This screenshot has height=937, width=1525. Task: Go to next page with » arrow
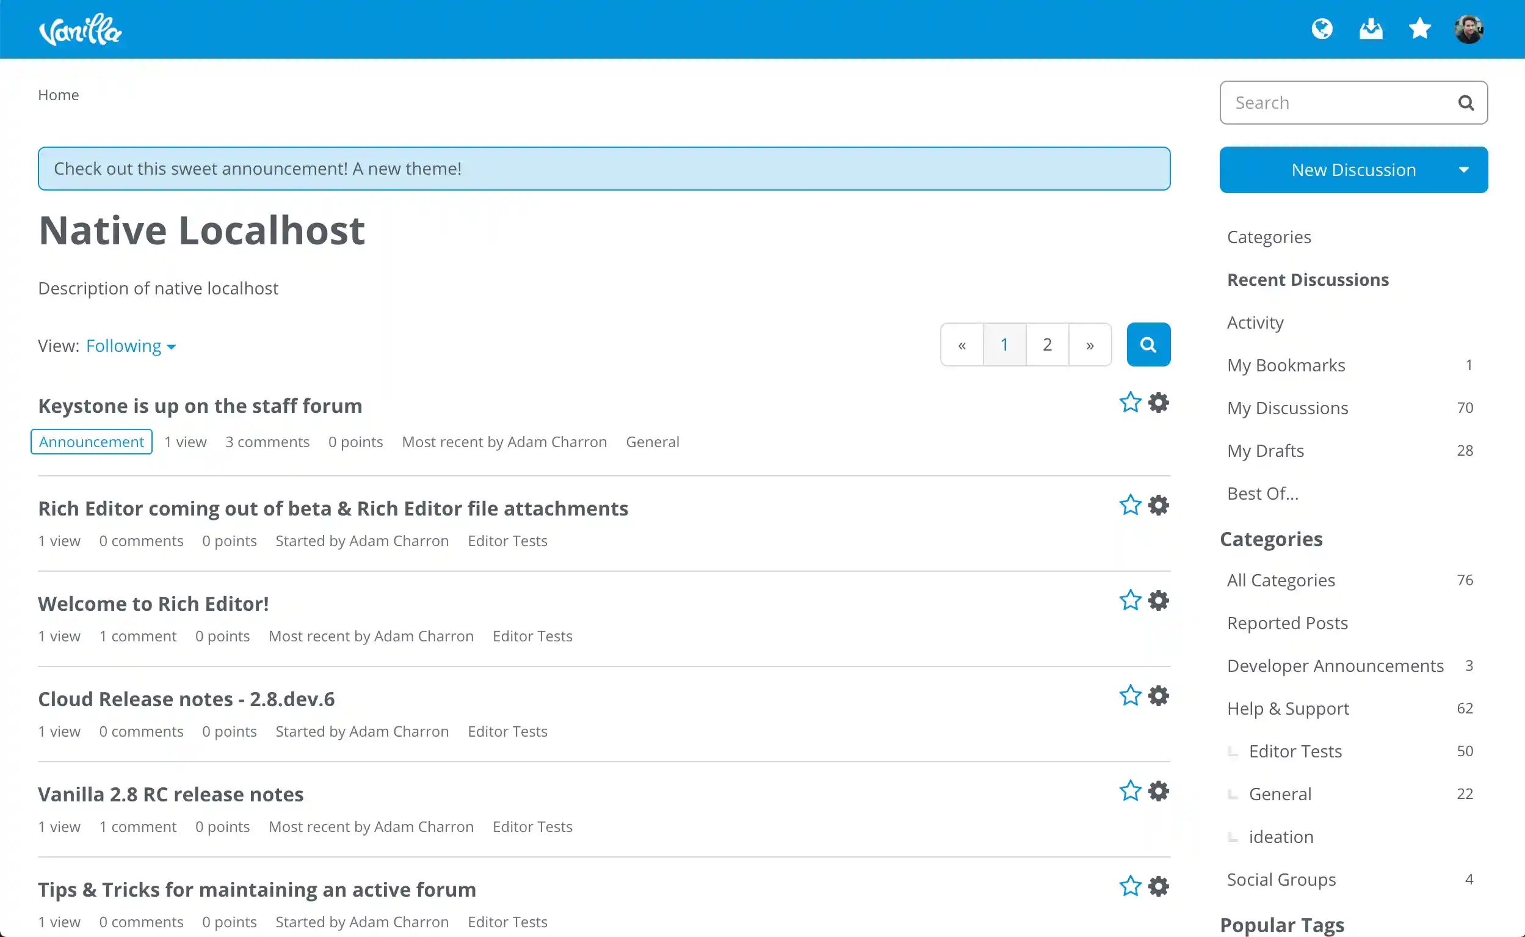click(1090, 345)
